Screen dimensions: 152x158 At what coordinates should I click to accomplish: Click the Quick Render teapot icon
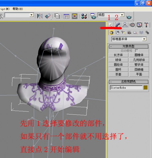[129, 17]
